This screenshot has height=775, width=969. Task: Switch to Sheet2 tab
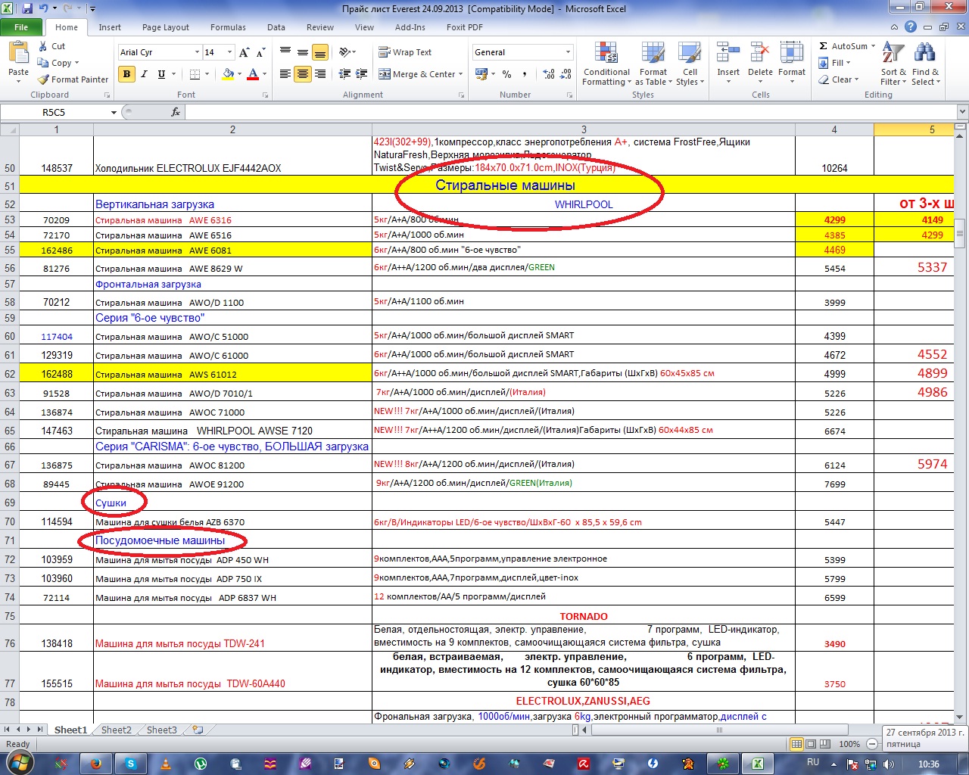coord(117,730)
